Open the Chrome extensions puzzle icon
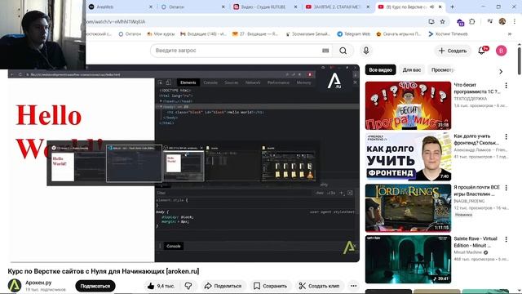This screenshot has height=294, width=522. point(472,22)
